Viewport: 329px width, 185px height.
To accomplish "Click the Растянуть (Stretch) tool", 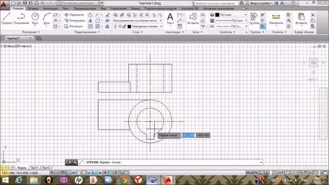I will [74, 26].
